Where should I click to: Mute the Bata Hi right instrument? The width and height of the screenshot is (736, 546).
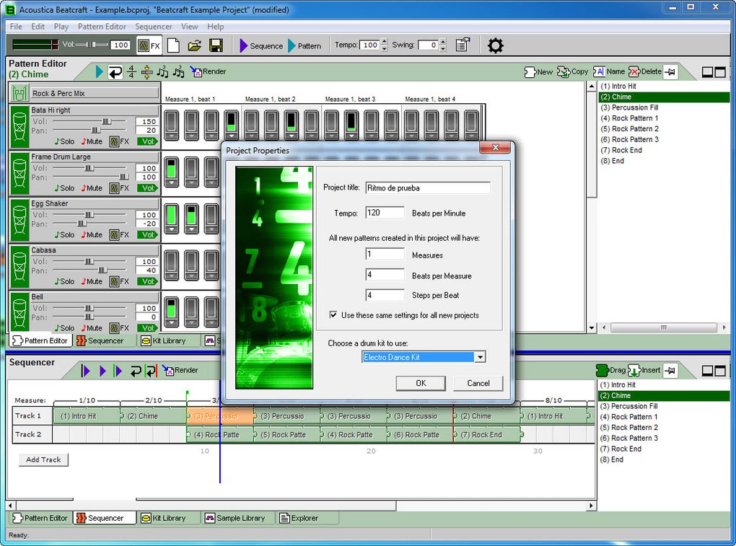(x=91, y=141)
